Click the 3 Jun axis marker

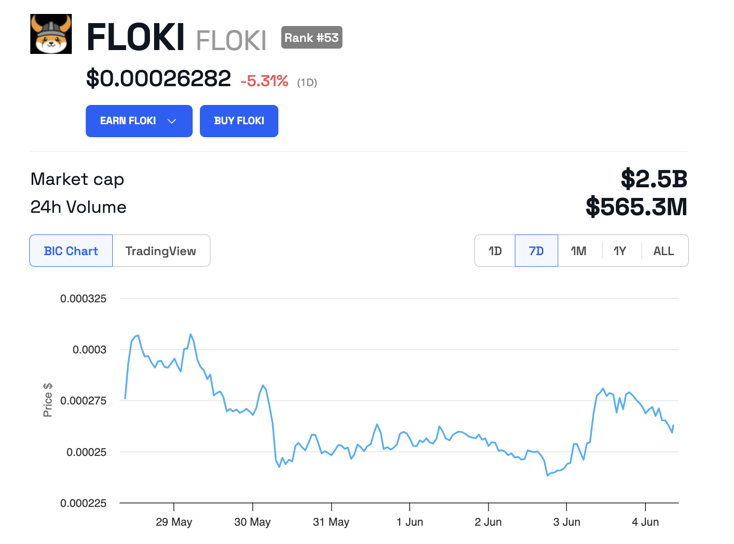tap(566, 522)
